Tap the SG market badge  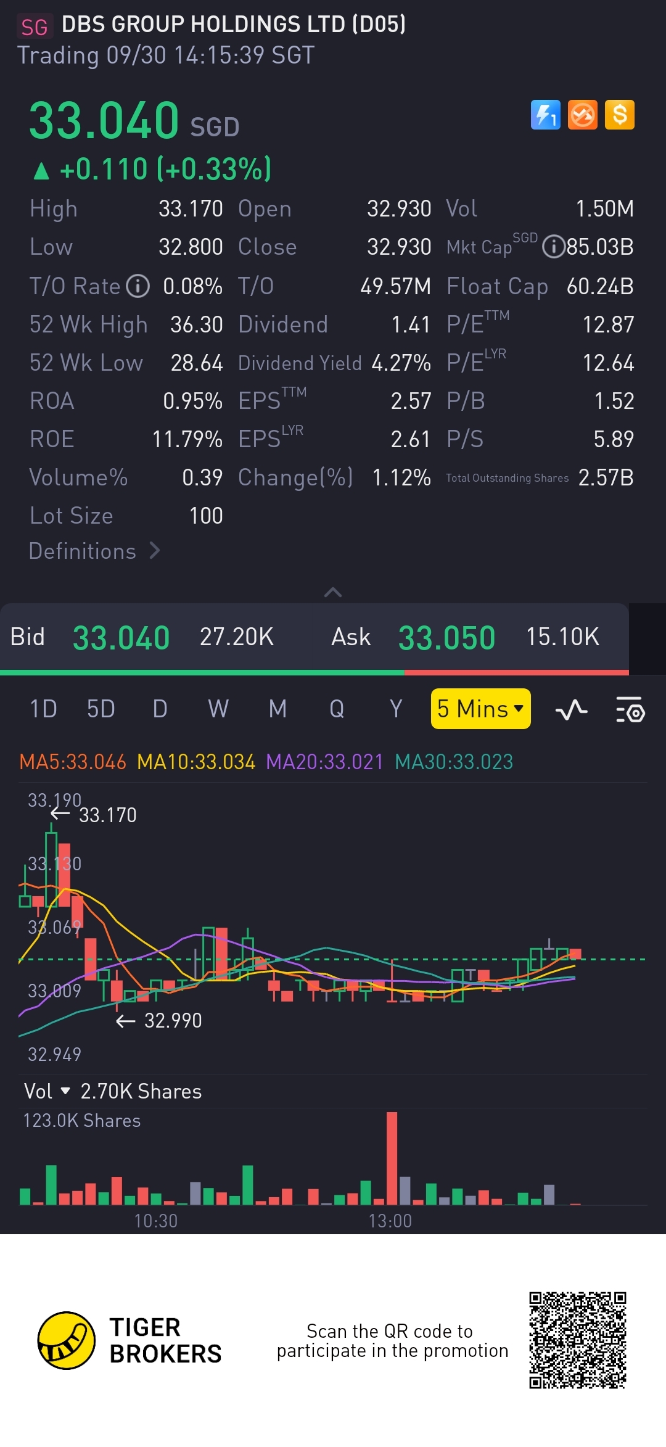point(34,27)
